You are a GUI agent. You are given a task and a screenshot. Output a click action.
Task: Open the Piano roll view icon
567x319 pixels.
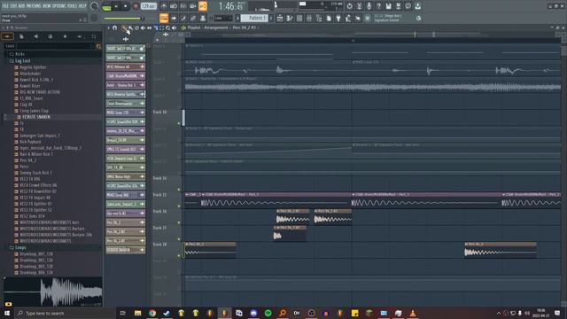coord(290,18)
